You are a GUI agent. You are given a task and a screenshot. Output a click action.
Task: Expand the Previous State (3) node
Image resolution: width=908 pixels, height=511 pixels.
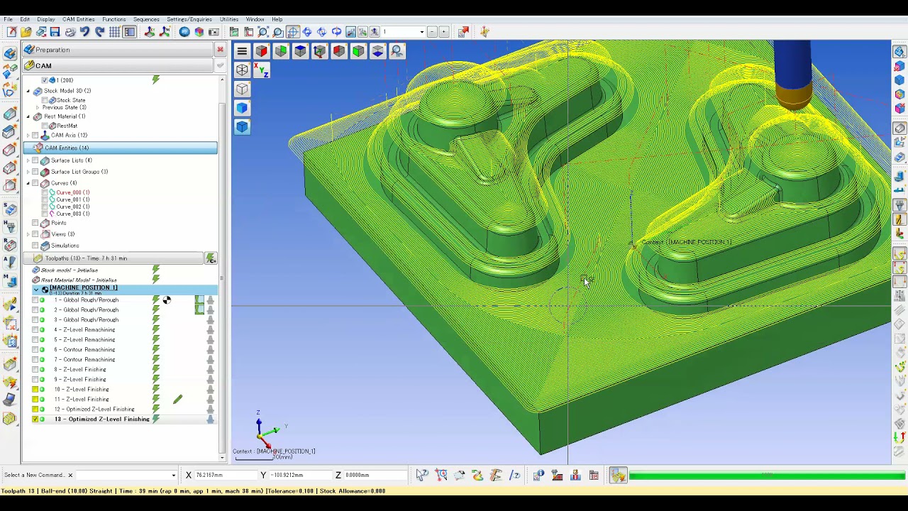tap(37, 107)
